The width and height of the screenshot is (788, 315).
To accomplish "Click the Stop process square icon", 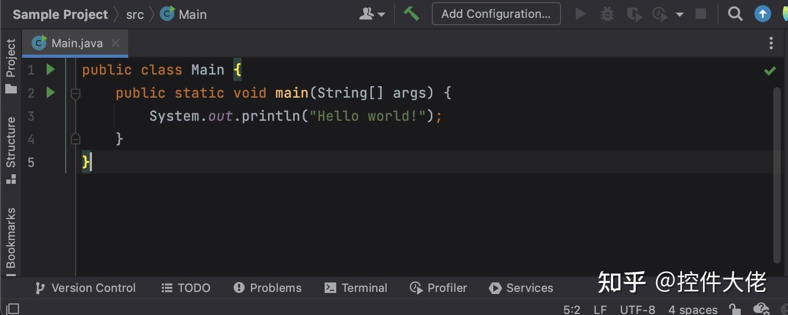I will tap(701, 14).
